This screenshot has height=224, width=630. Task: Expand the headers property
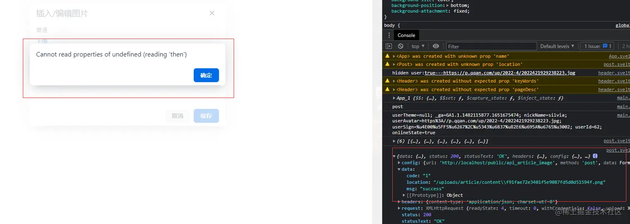click(399, 202)
